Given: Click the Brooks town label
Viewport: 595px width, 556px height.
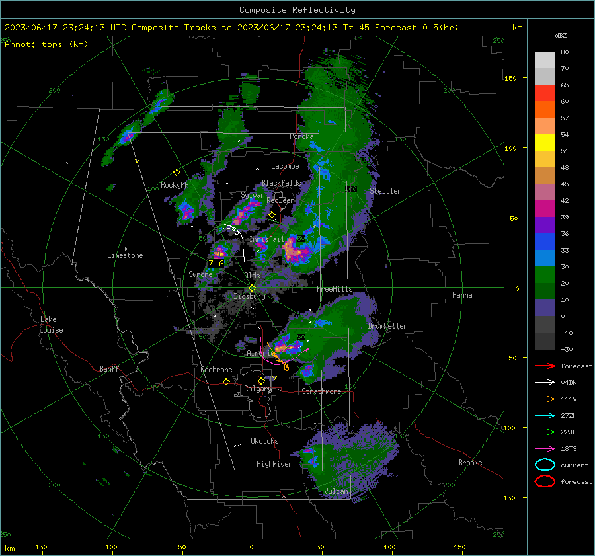Looking at the screenshot, I should tap(470, 463).
